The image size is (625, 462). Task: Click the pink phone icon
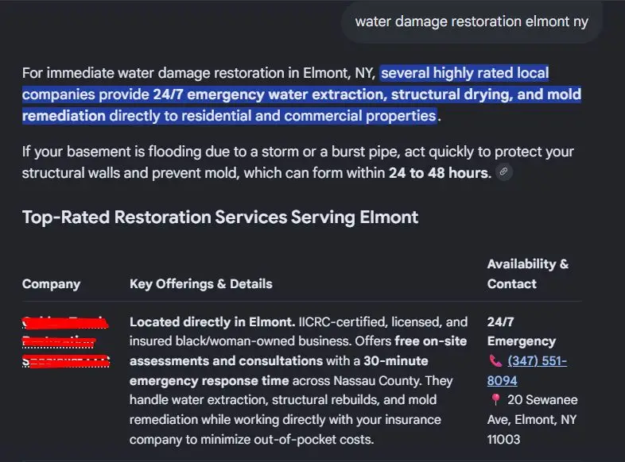tap(495, 361)
